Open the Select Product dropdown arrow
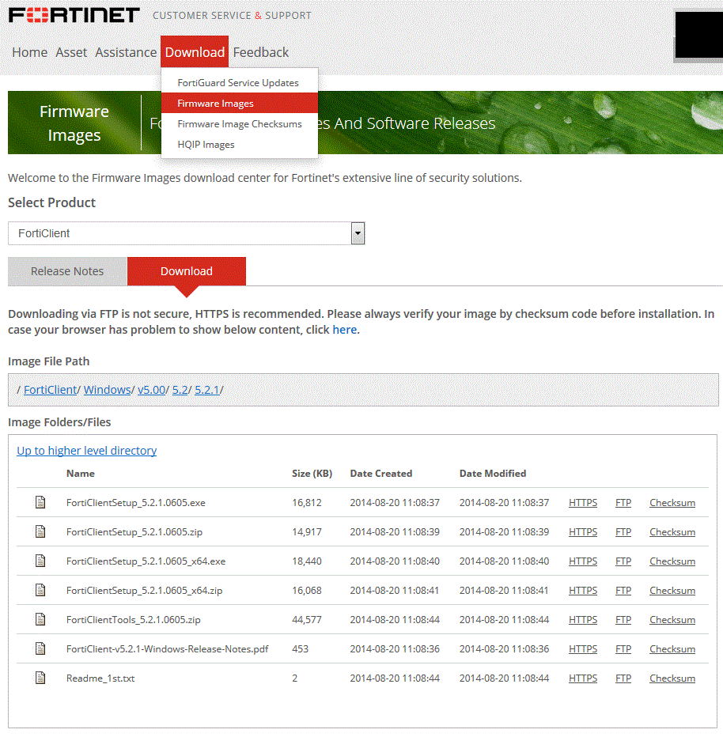723x737 pixels. (358, 233)
